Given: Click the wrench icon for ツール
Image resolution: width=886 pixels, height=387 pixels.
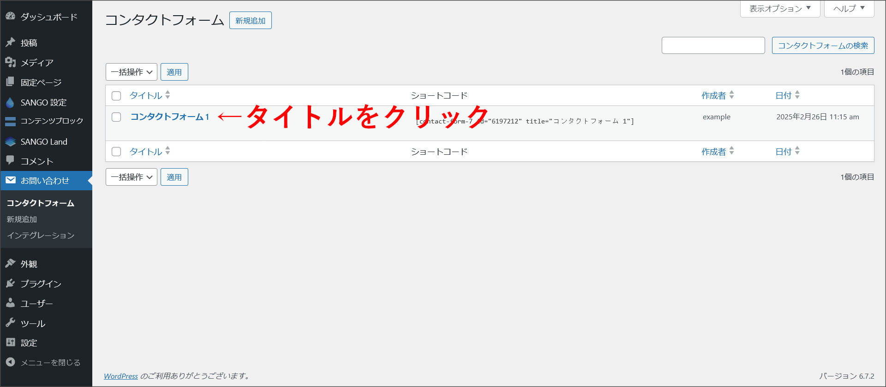Looking at the screenshot, I should (x=10, y=322).
